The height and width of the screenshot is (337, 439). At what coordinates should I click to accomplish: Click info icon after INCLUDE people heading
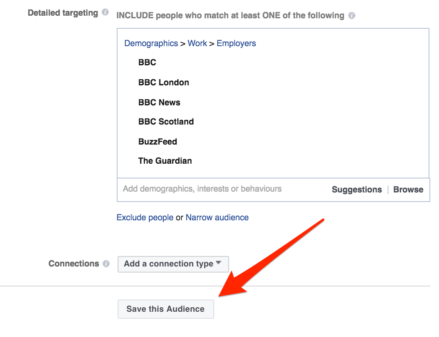click(x=351, y=16)
